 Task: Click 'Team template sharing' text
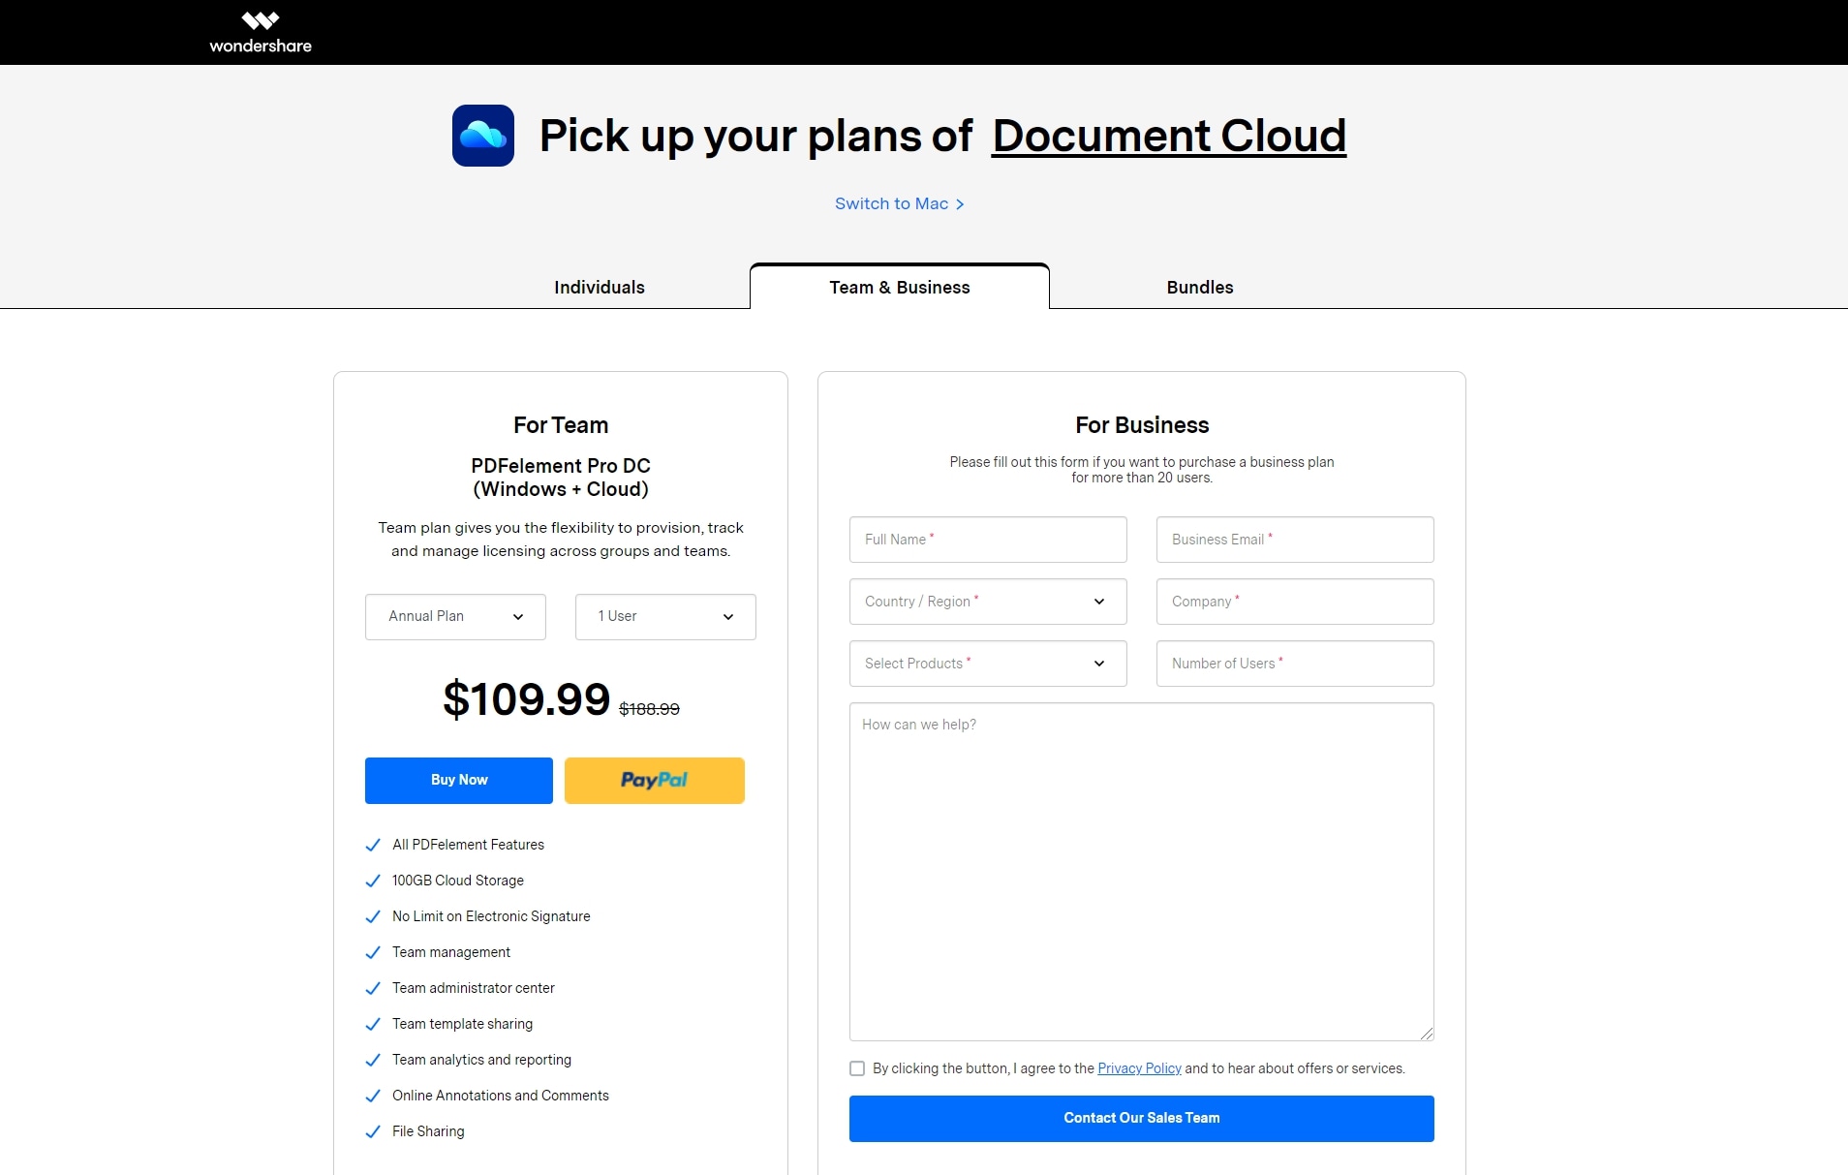[x=462, y=1024]
